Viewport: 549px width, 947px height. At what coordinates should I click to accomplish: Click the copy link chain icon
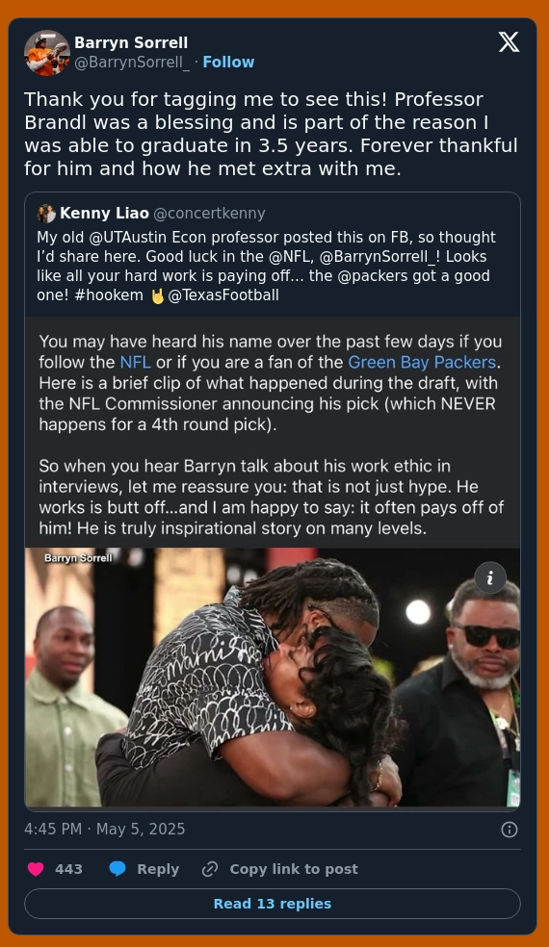210,868
